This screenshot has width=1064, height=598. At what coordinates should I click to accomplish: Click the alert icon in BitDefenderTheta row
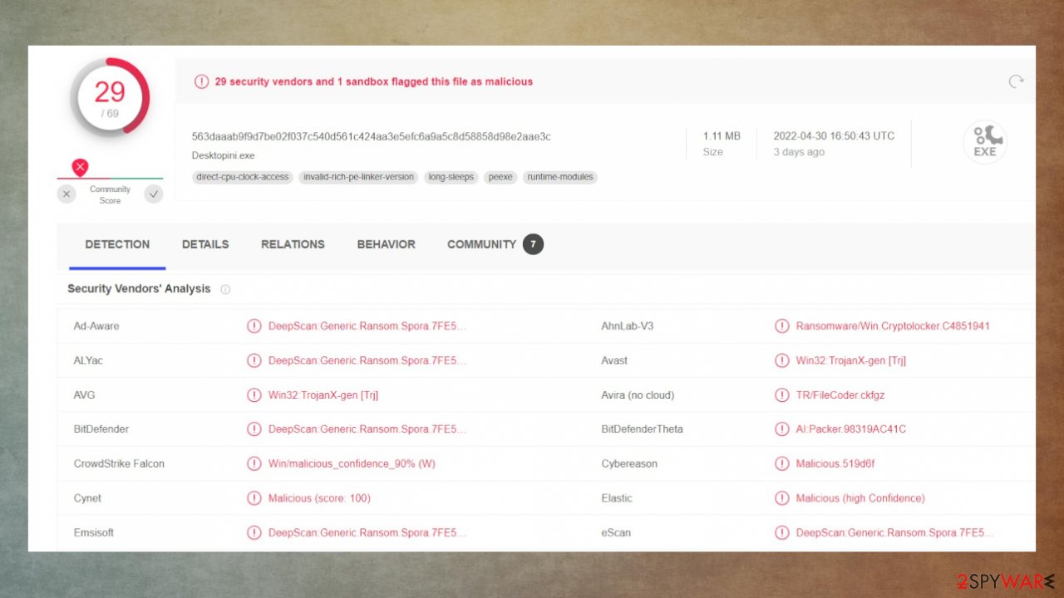click(781, 429)
